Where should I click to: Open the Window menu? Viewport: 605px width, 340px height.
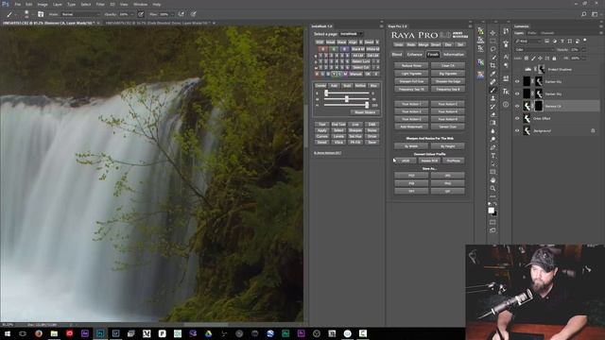pos(140,4)
